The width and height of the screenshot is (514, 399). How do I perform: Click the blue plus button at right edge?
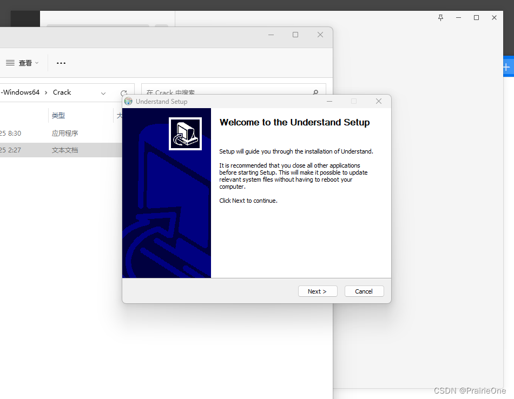pos(508,67)
